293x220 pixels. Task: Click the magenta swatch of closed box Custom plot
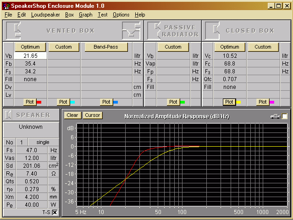point(271,102)
